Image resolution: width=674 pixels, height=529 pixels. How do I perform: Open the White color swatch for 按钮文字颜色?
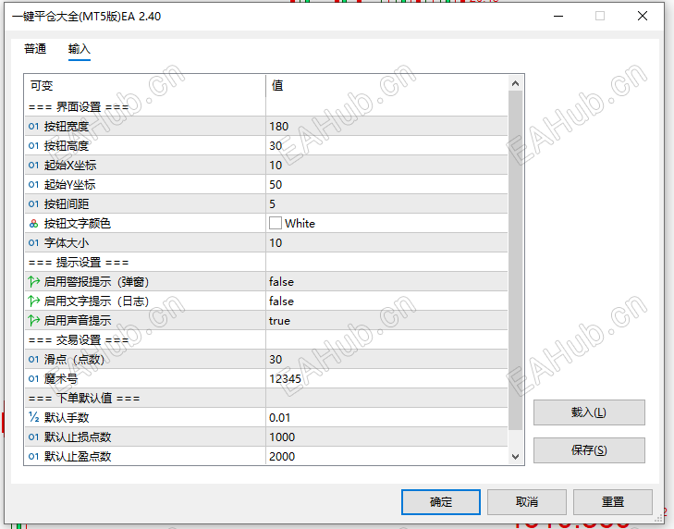click(x=276, y=223)
